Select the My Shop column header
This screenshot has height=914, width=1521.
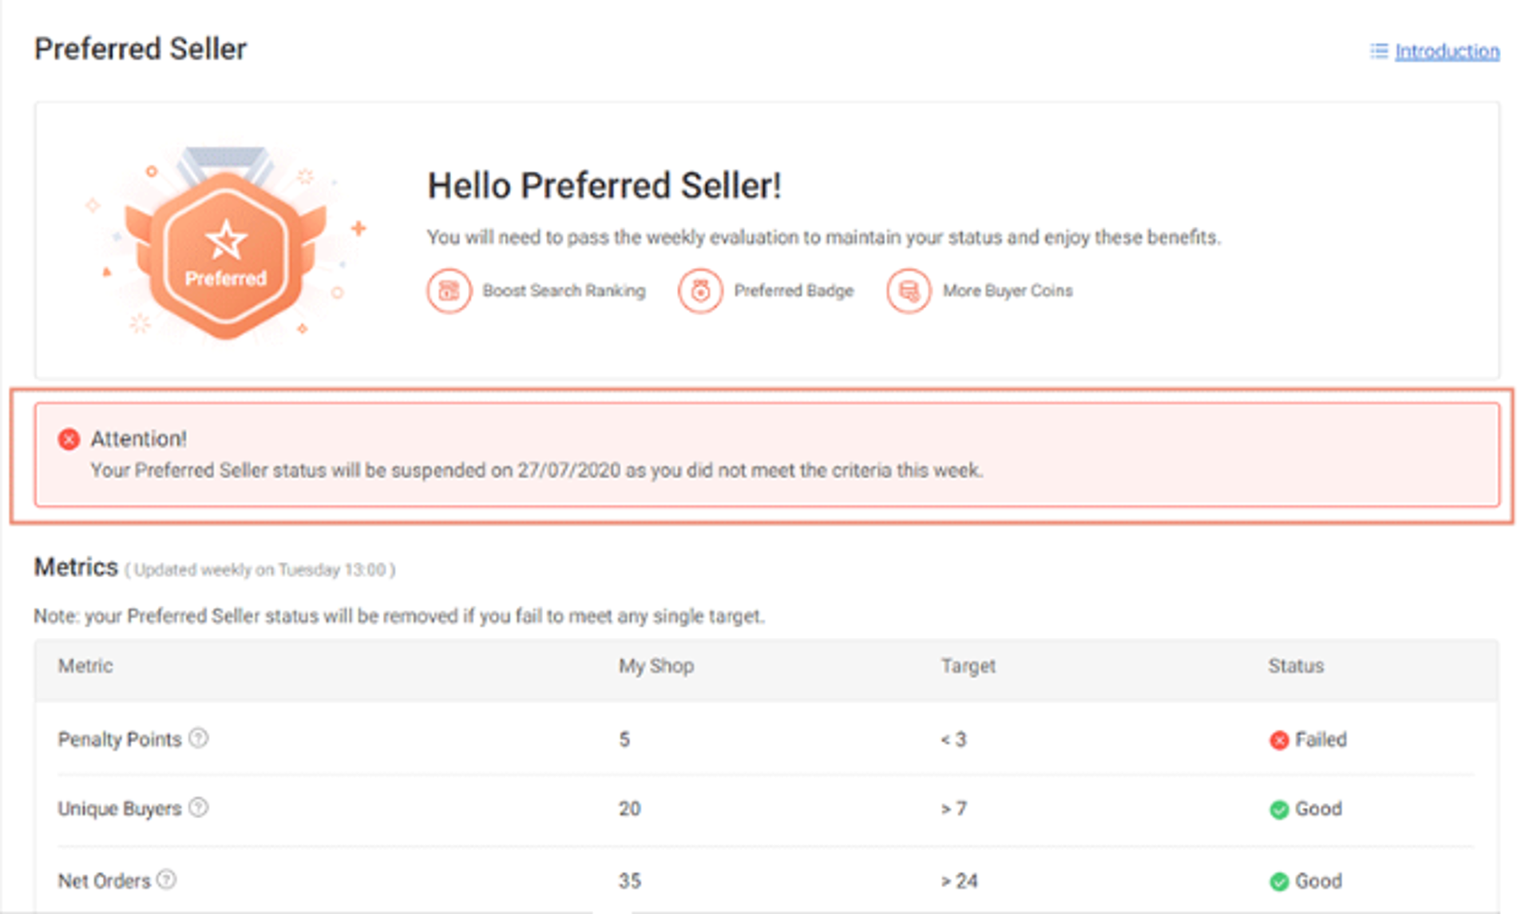pos(656,666)
